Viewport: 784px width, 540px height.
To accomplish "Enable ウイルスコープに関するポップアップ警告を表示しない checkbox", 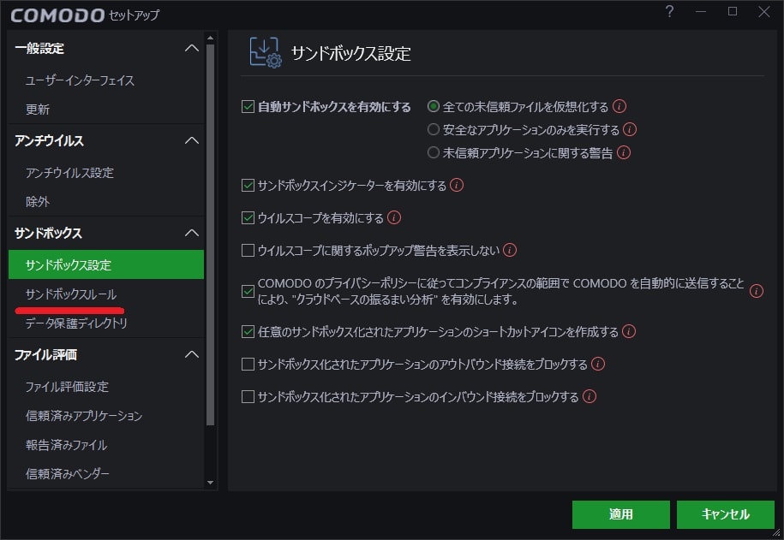I will (248, 250).
